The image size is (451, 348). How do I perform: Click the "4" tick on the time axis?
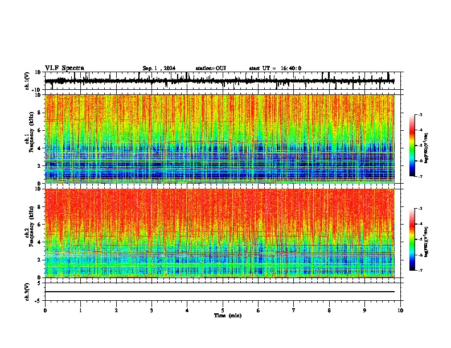(x=187, y=310)
